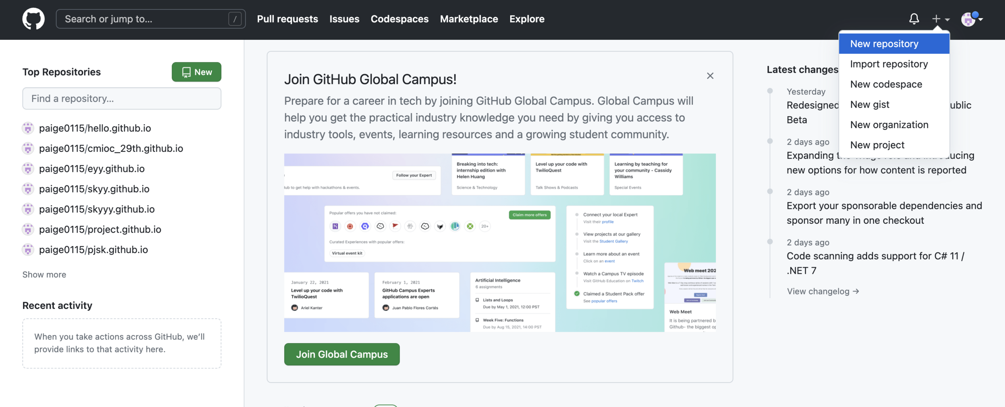Click the Global Campus preview image
This screenshot has height=407, width=1005.
coord(500,243)
